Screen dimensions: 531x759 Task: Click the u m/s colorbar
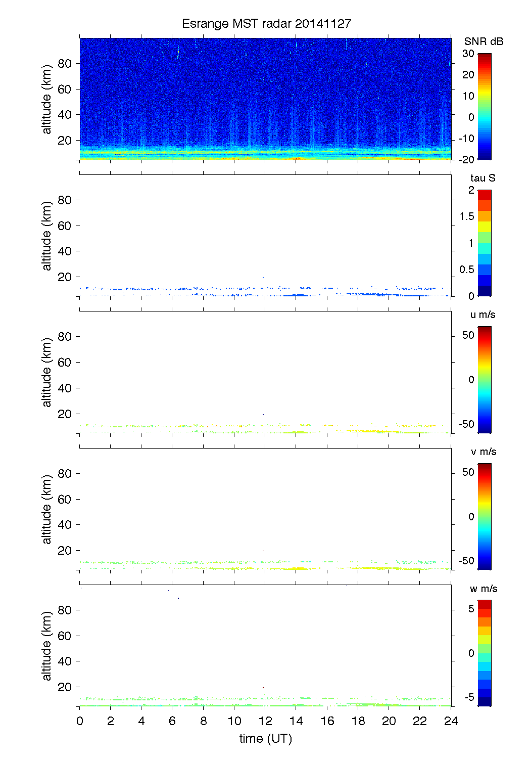(484, 379)
